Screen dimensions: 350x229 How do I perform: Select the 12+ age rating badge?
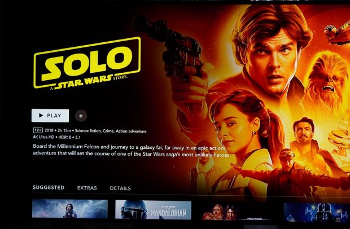click(x=38, y=130)
